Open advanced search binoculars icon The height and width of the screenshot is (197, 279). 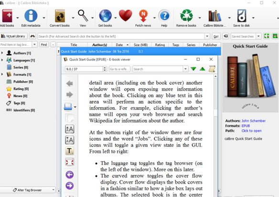point(32,36)
